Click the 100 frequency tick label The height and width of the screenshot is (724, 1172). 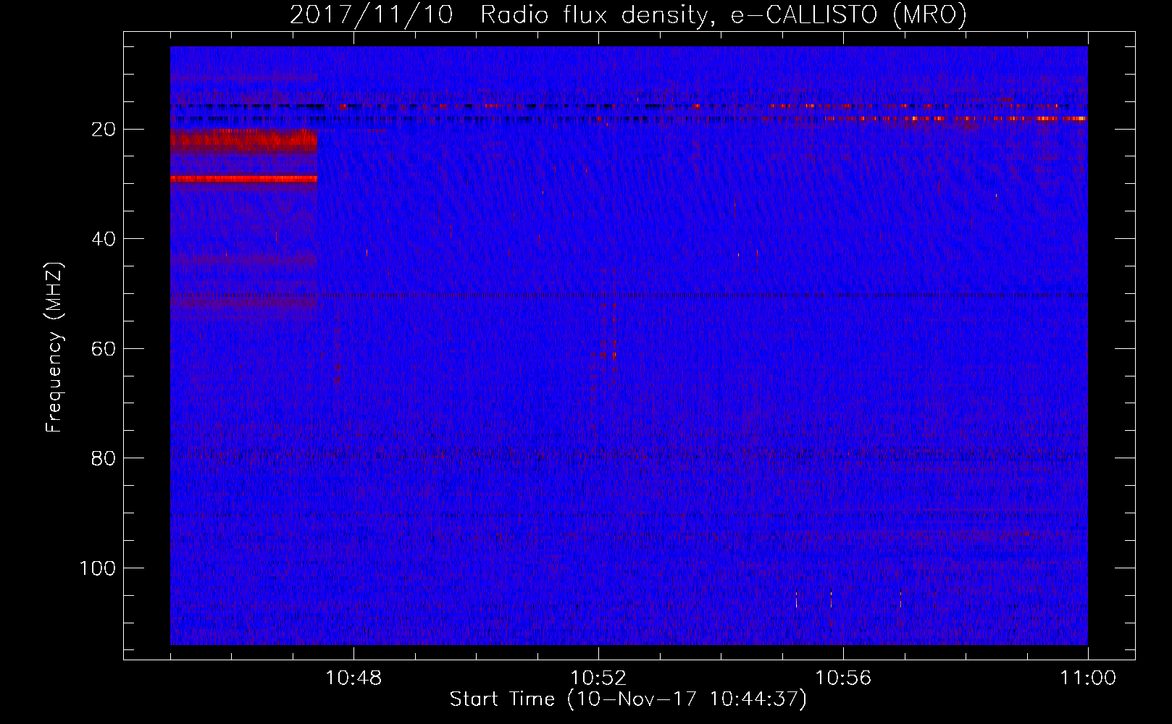click(x=97, y=568)
